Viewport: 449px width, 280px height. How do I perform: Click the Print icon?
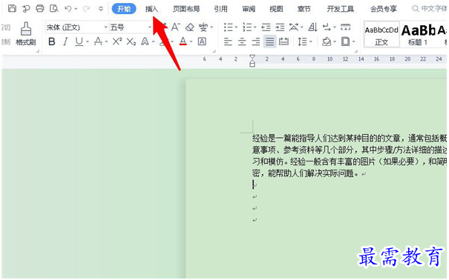tap(40, 8)
